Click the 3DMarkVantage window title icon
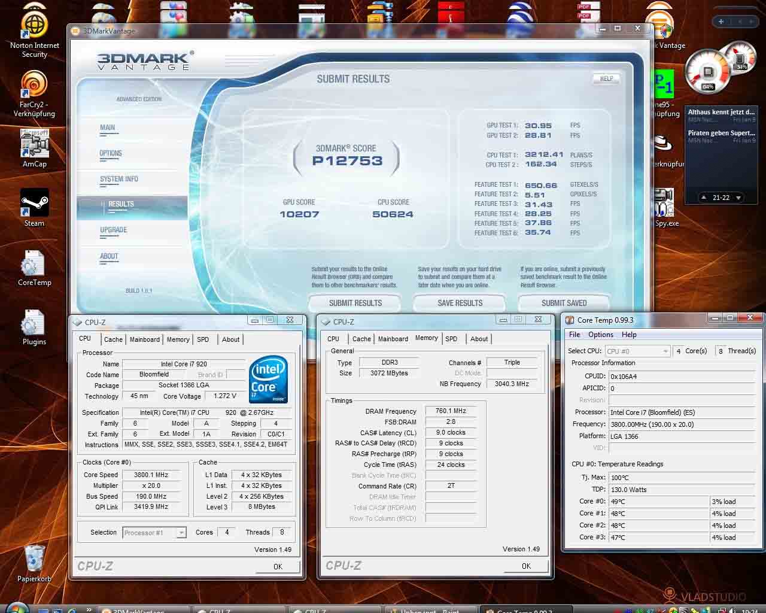The width and height of the screenshot is (766, 613). point(76,31)
